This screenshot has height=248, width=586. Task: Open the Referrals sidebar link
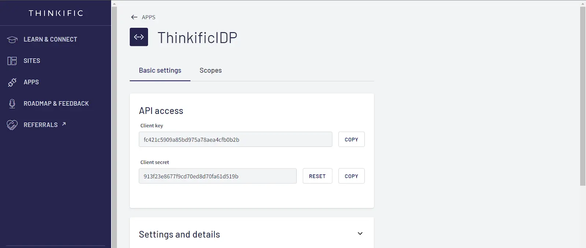41,125
